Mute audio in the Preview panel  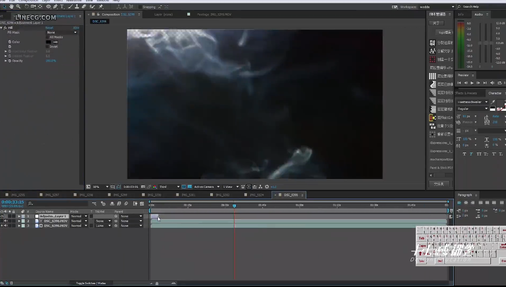(493, 83)
